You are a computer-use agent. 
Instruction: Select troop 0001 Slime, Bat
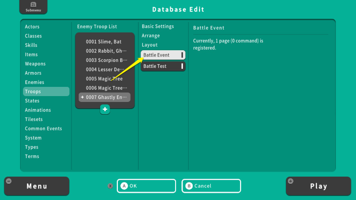click(x=105, y=41)
